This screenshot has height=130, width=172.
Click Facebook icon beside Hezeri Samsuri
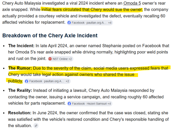tap(69, 104)
